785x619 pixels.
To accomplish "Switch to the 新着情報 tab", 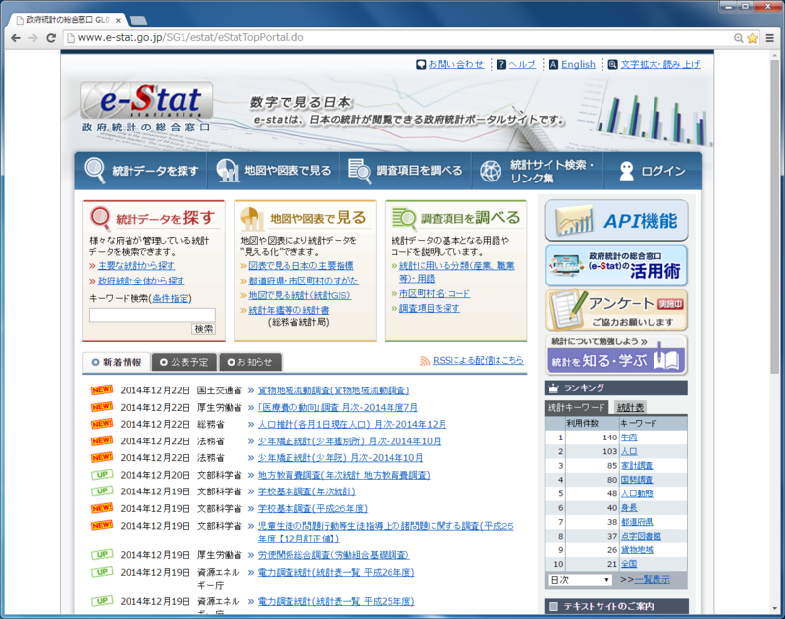I will tap(117, 362).
